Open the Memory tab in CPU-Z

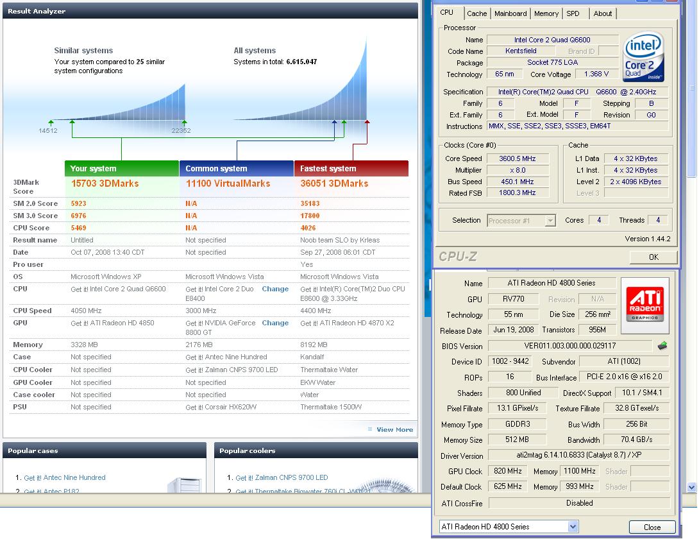[x=546, y=13]
